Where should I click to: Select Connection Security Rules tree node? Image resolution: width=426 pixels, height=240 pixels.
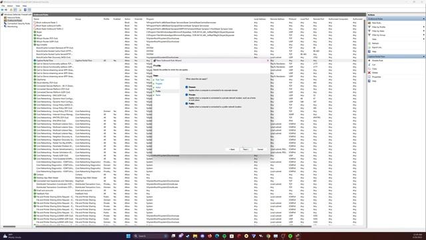coord(19,24)
